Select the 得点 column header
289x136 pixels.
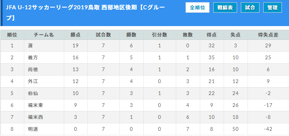(212, 35)
